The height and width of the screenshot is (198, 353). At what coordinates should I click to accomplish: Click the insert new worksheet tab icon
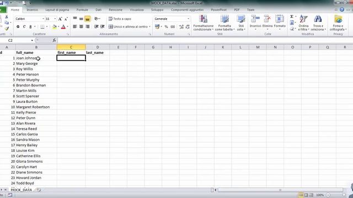39,190
